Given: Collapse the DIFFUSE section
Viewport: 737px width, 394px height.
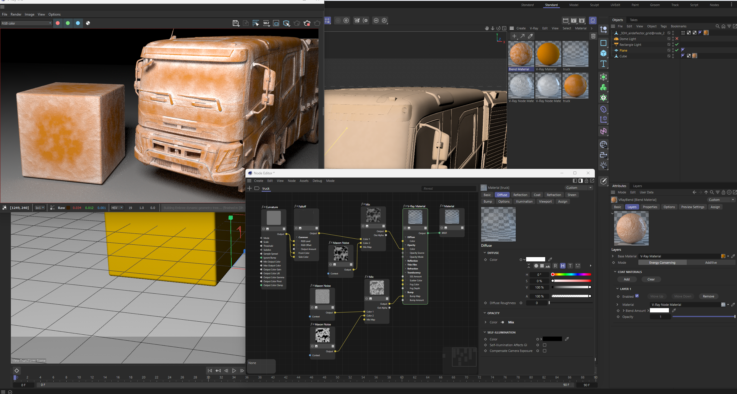Looking at the screenshot, I should 485,253.
